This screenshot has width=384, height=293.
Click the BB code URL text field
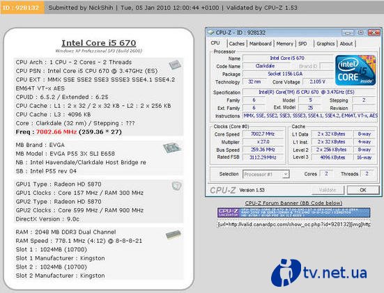(293, 224)
